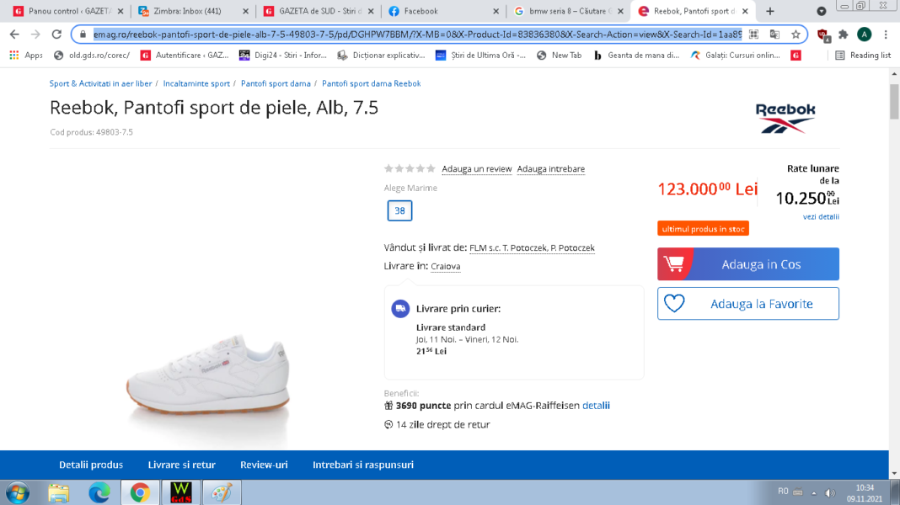Open the Chrome three-dot menu
Viewport: 900px width, 505px height.
884,36
